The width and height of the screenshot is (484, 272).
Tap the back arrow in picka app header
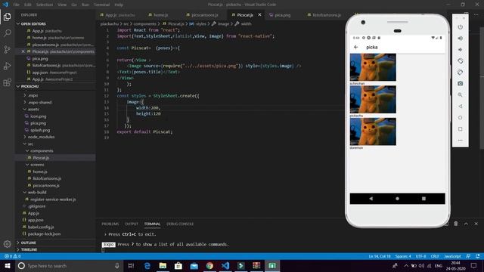[356, 47]
